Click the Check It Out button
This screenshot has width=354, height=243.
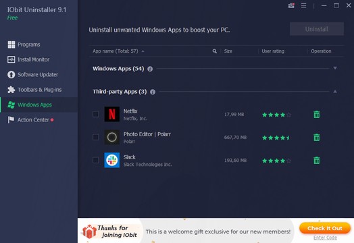325,228
